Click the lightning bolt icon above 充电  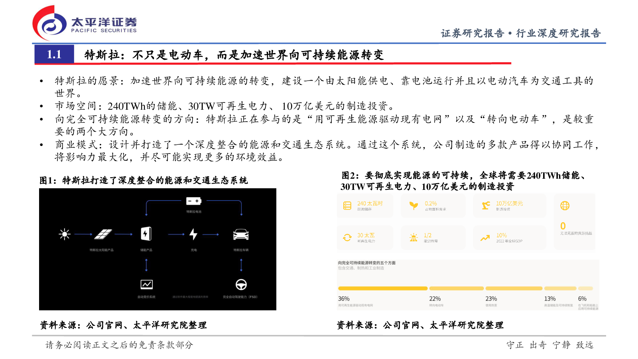(x=193, y=234)
